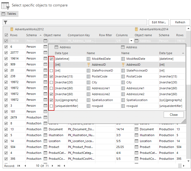191x171 pixels.
Task: Toggle the select-all checkbox in header row
Action: (6, 35)
